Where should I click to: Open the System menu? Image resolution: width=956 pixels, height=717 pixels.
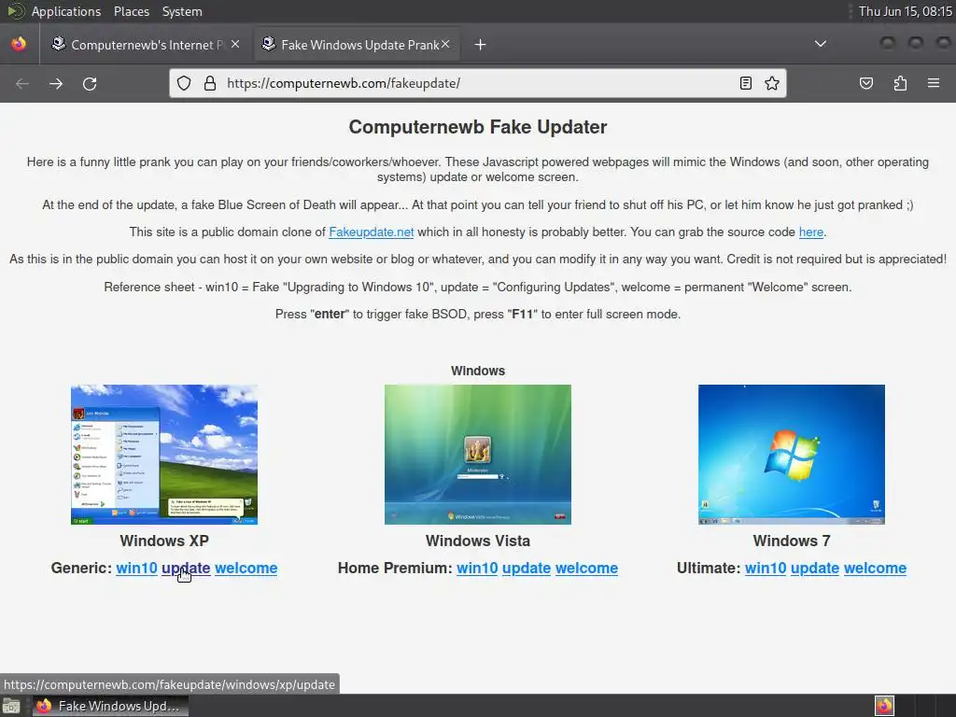182,11
